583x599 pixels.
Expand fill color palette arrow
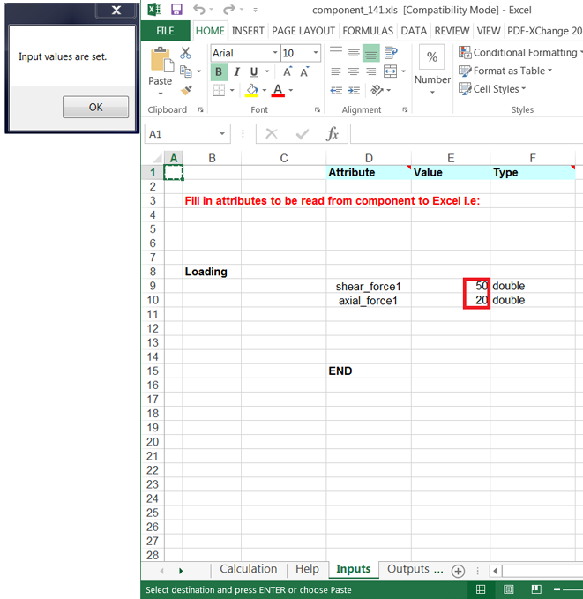(x=265, y=90)
